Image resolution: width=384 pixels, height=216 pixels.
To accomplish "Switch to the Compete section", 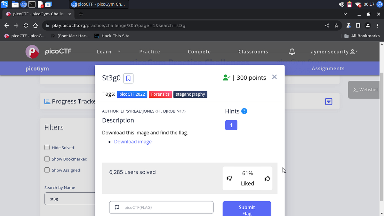I will 199,52.
